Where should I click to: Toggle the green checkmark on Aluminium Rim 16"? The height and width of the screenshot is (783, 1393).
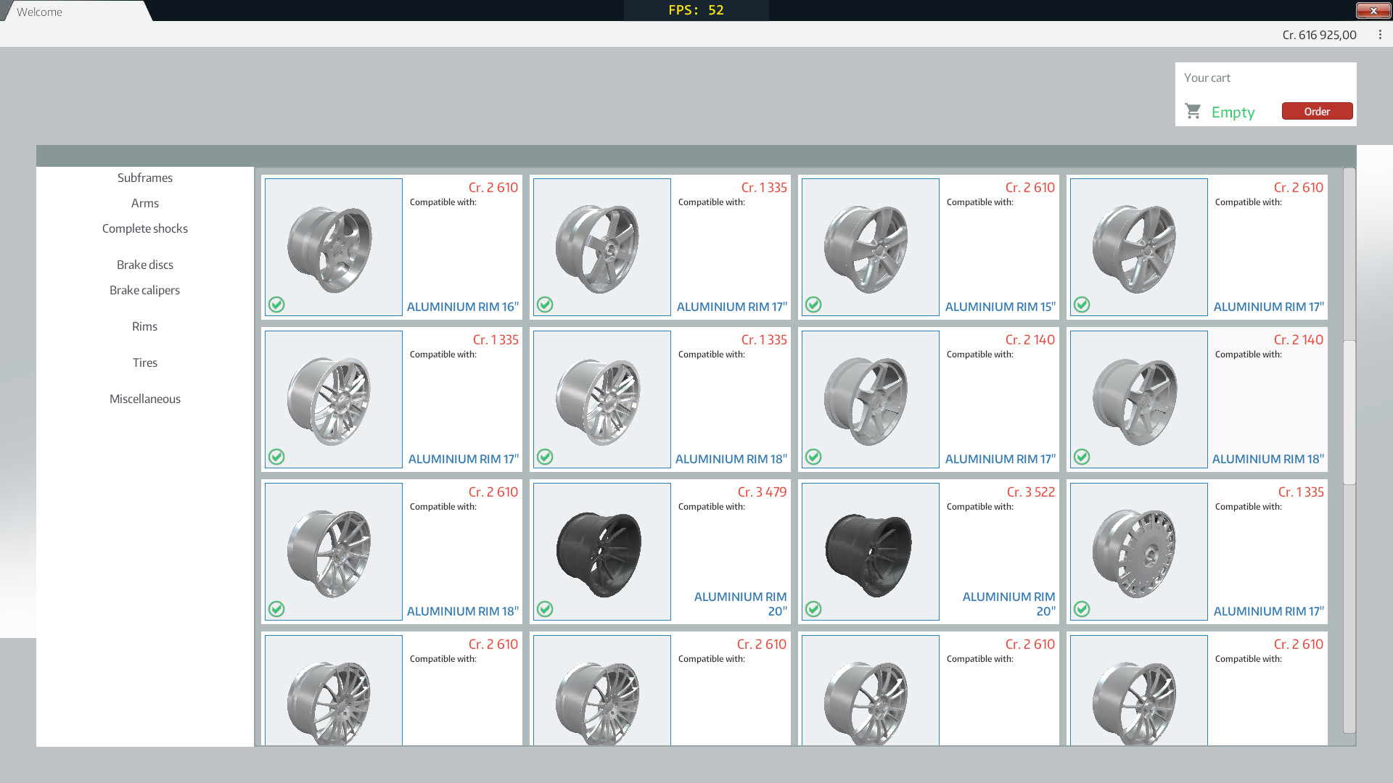(x=276, y=304)
